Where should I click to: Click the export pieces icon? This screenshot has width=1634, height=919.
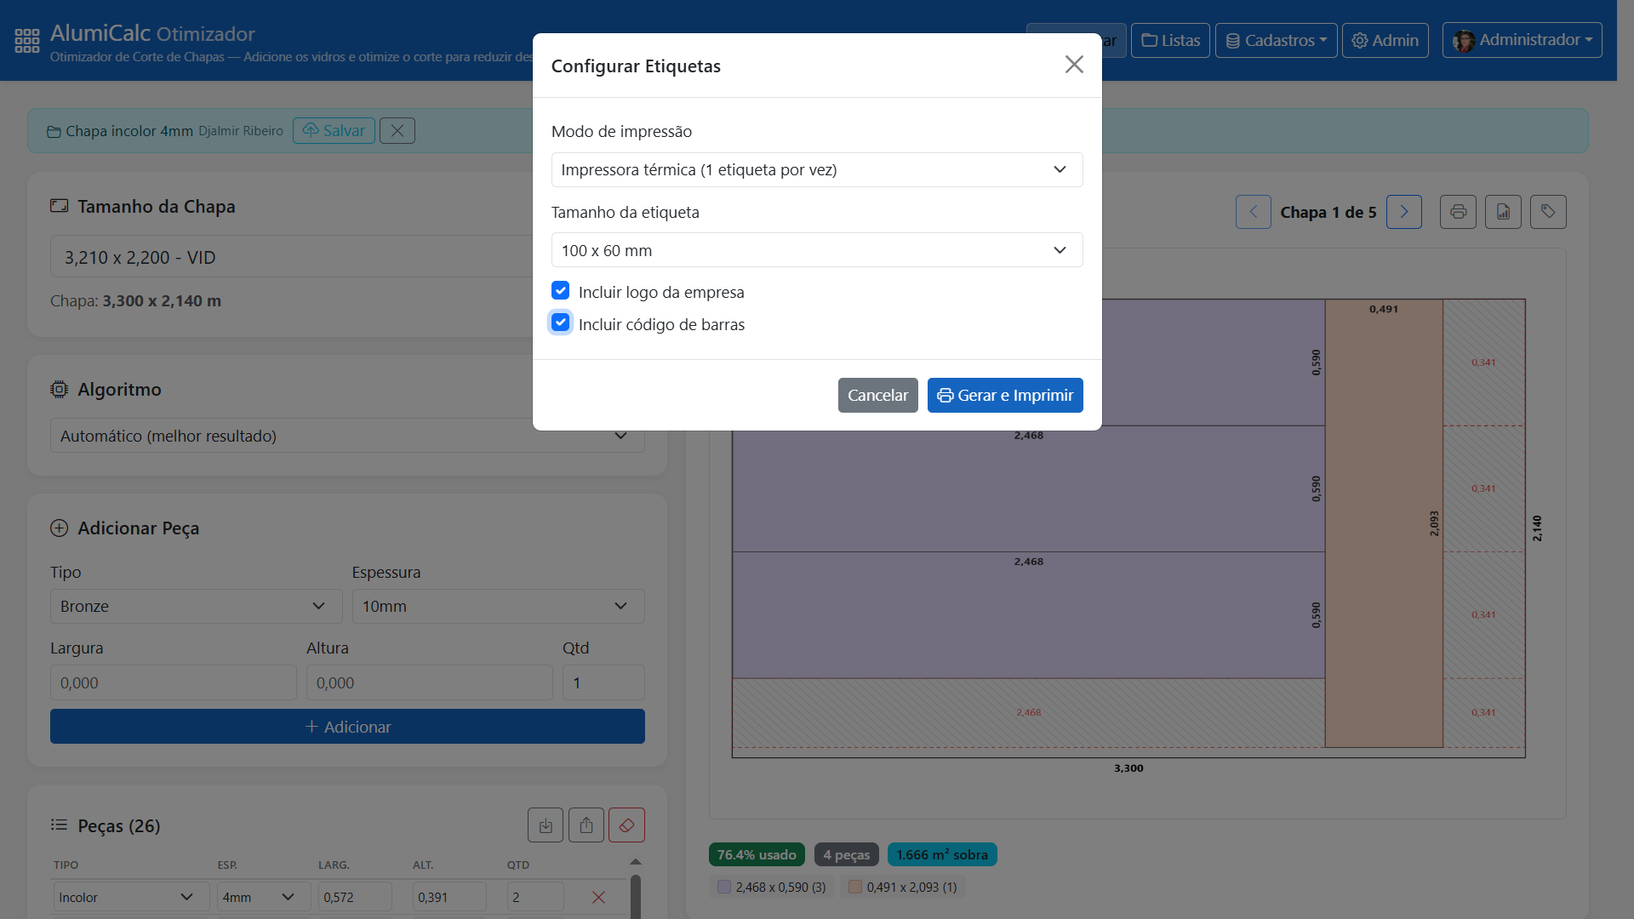point(586,825)
